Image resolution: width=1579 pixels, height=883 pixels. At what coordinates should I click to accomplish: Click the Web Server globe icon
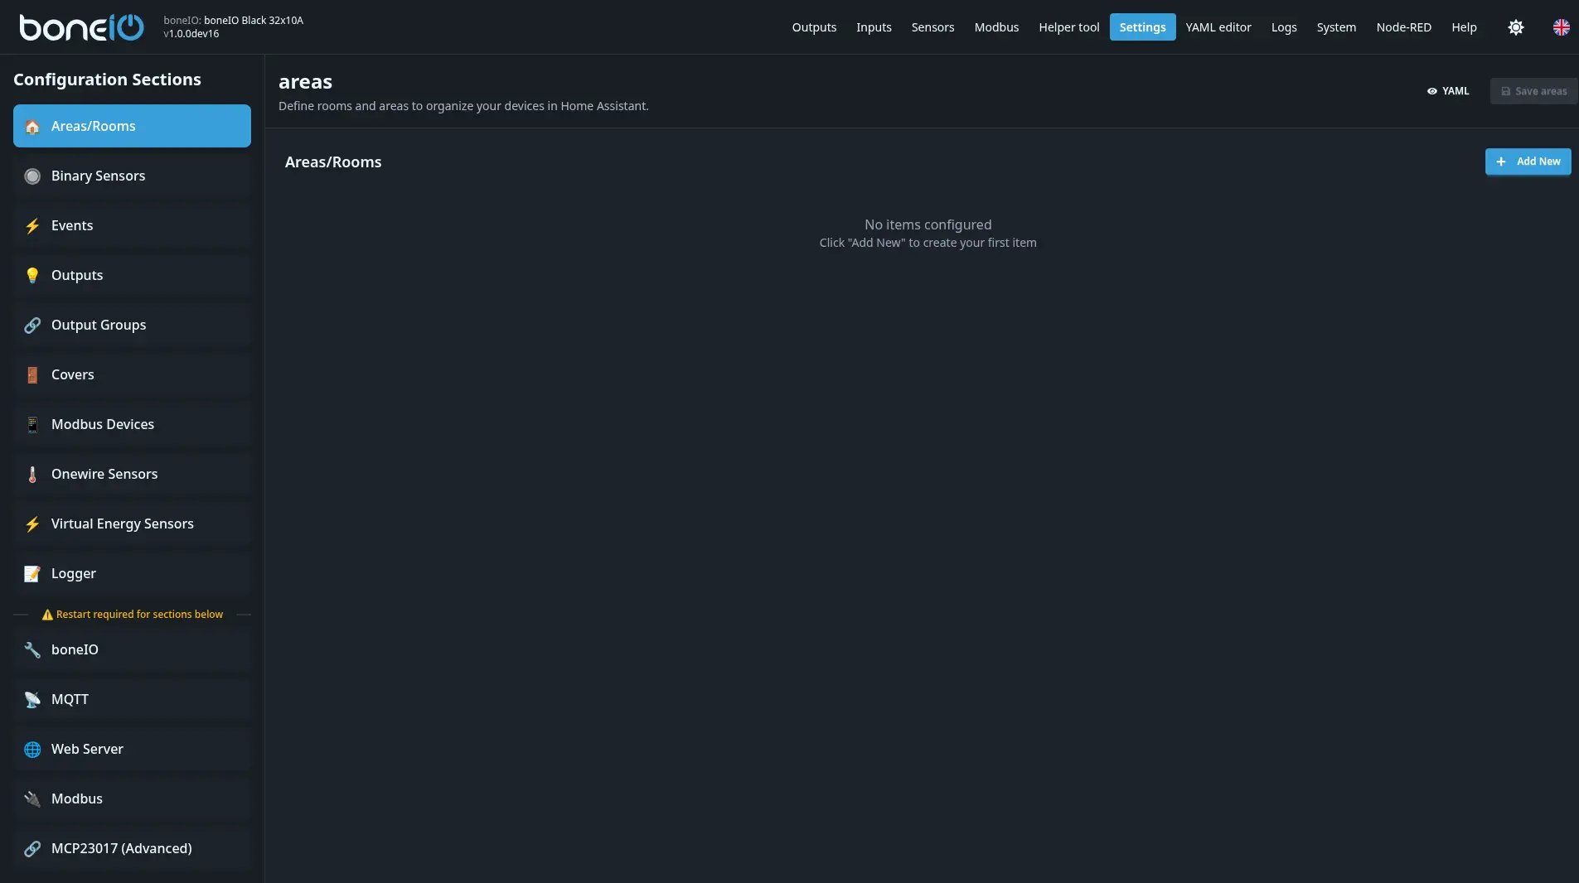tap(32, 749)
